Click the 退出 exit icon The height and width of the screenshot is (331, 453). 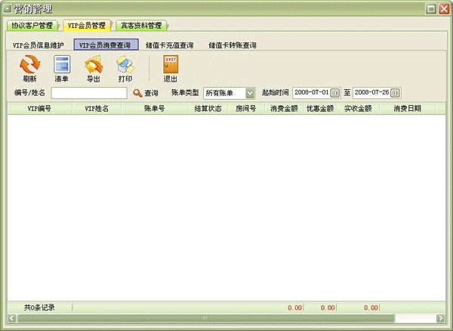point(171,66)
